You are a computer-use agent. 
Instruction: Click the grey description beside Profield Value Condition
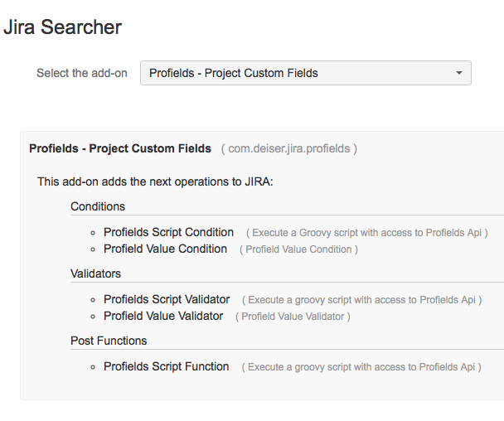(x=298, y=249)
